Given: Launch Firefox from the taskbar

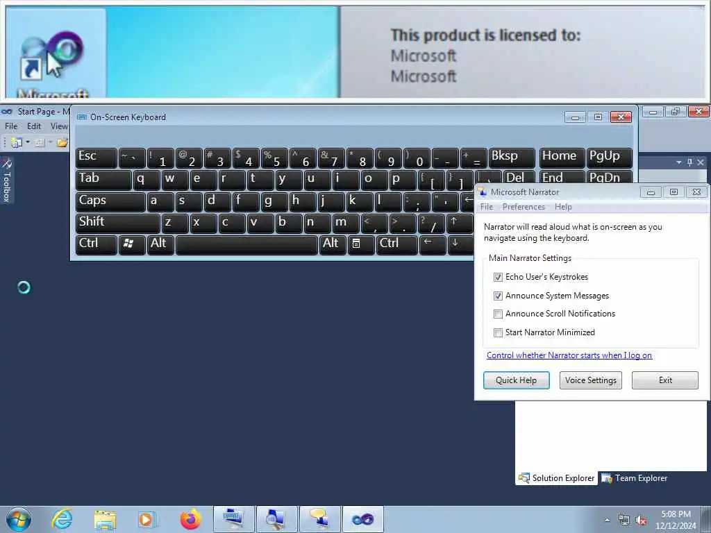Looking at the screenshot, I should coord(190,519).
